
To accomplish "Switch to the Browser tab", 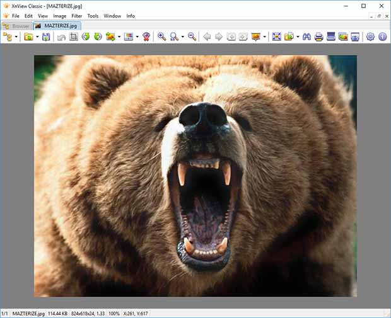I will [x=16, y=26].
